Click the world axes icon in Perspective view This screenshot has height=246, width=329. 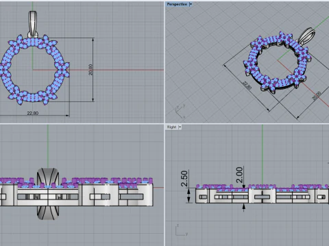tap(180, 111)
